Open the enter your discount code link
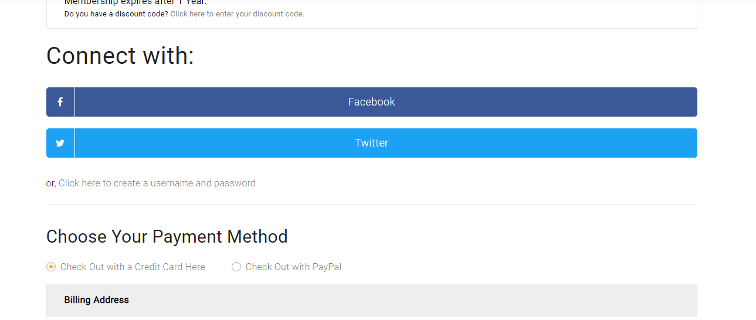 pyautogui.click(x=237, y=14)
